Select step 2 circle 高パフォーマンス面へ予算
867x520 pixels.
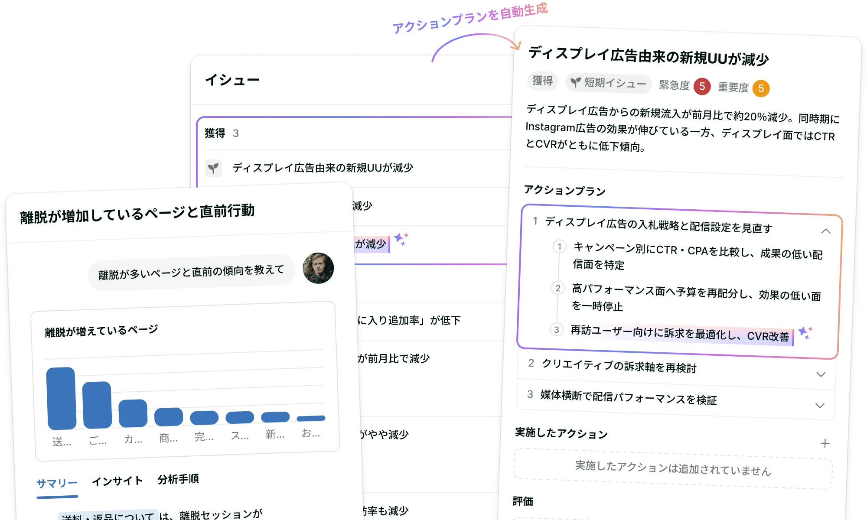pyautogui.click(x=558, y=288)
